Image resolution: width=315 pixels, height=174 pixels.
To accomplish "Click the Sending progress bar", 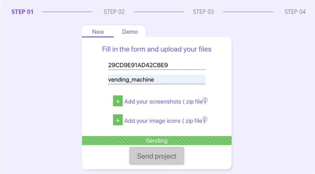I will tap(157, 141).
